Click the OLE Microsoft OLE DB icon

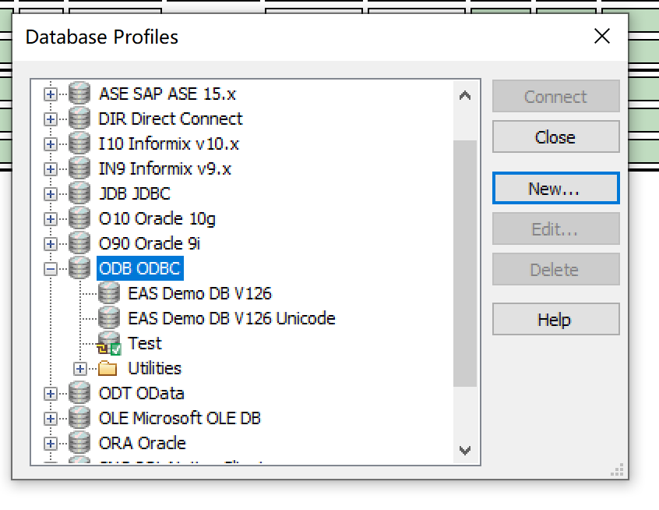79,419
